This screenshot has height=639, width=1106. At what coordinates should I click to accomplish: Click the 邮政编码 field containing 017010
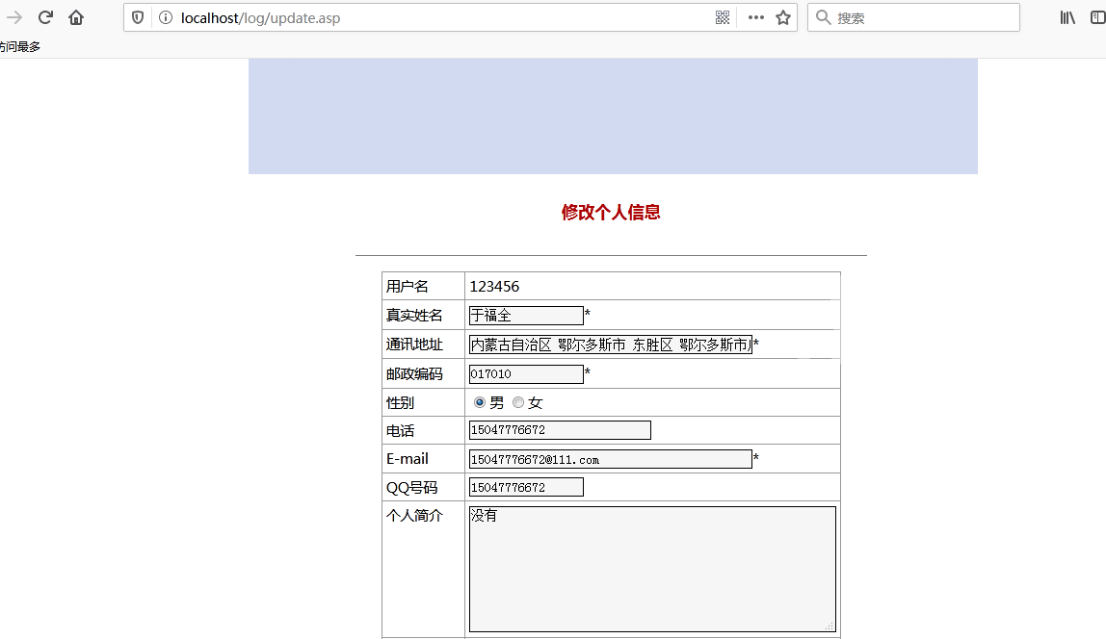(526, 373)
